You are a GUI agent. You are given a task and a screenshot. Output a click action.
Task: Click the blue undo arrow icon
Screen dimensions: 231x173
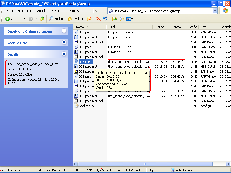point(105,19)
